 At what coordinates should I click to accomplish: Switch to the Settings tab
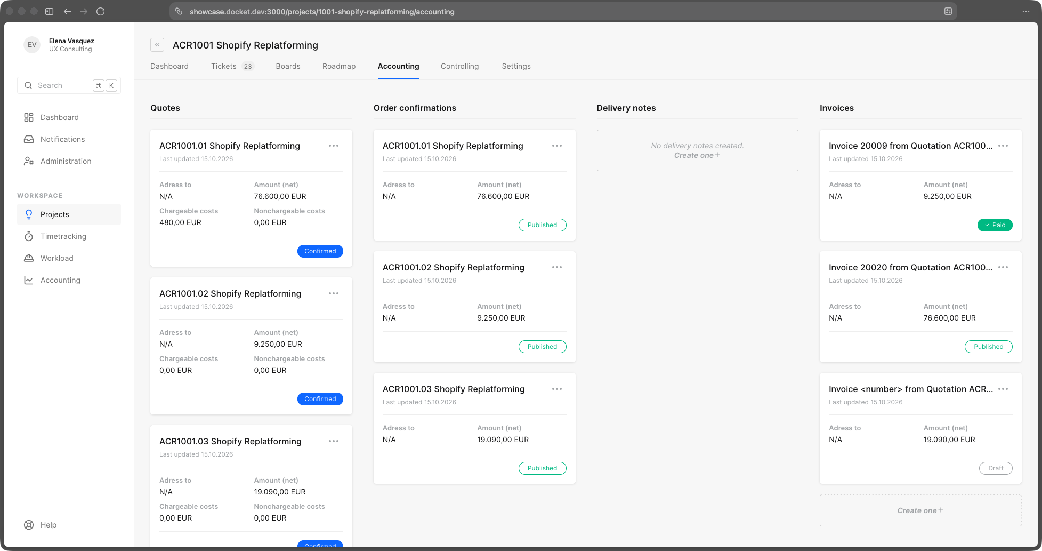[516, 66]
